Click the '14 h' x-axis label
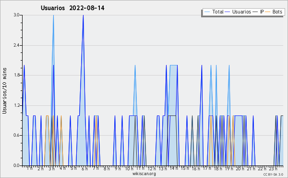The height and width of the screenshot is (178, 288). 174,168
